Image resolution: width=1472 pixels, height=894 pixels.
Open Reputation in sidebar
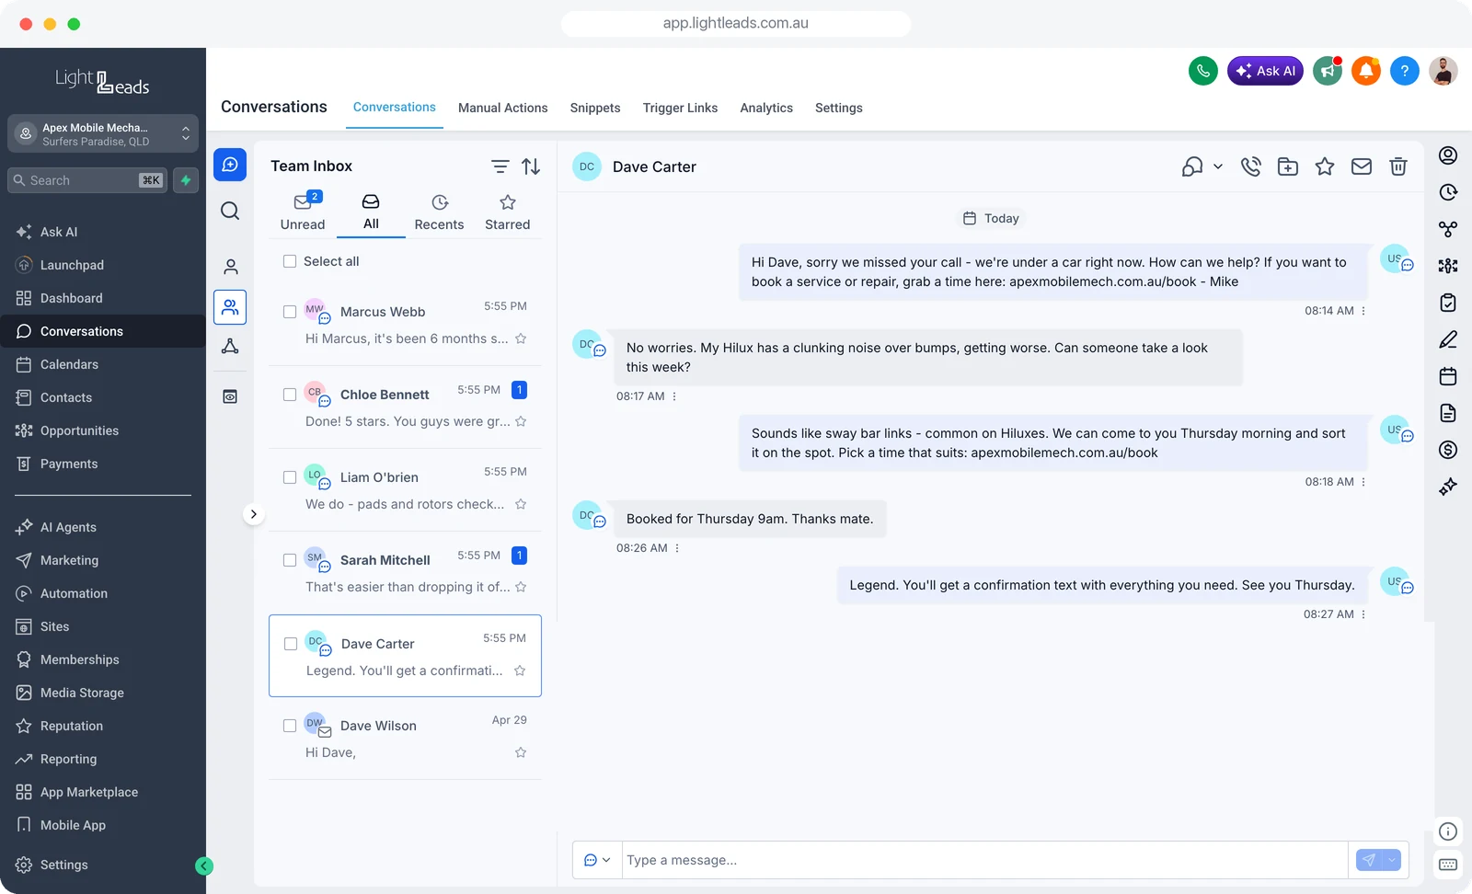pos(72,726)
